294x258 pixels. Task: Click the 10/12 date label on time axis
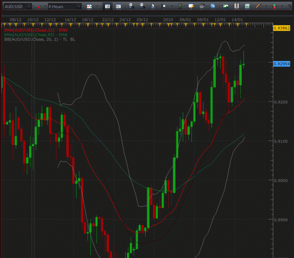pos(33,20)
